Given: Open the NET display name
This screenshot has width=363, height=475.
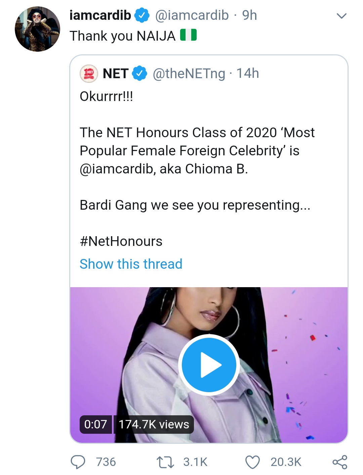Looking at the screenshot, I should 116,73.
